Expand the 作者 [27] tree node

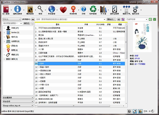[5, 28]
